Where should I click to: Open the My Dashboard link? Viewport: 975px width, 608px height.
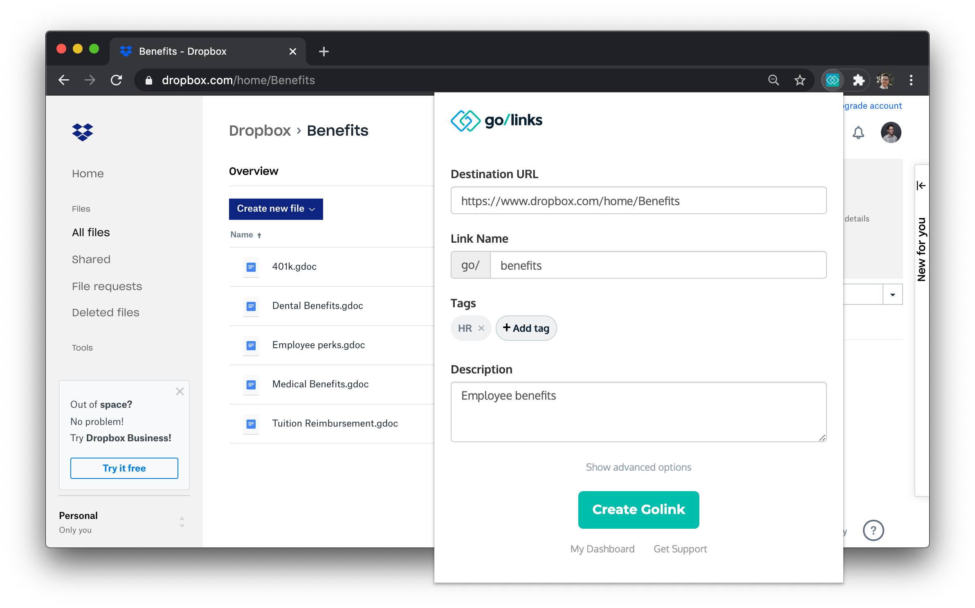[602, 549]
